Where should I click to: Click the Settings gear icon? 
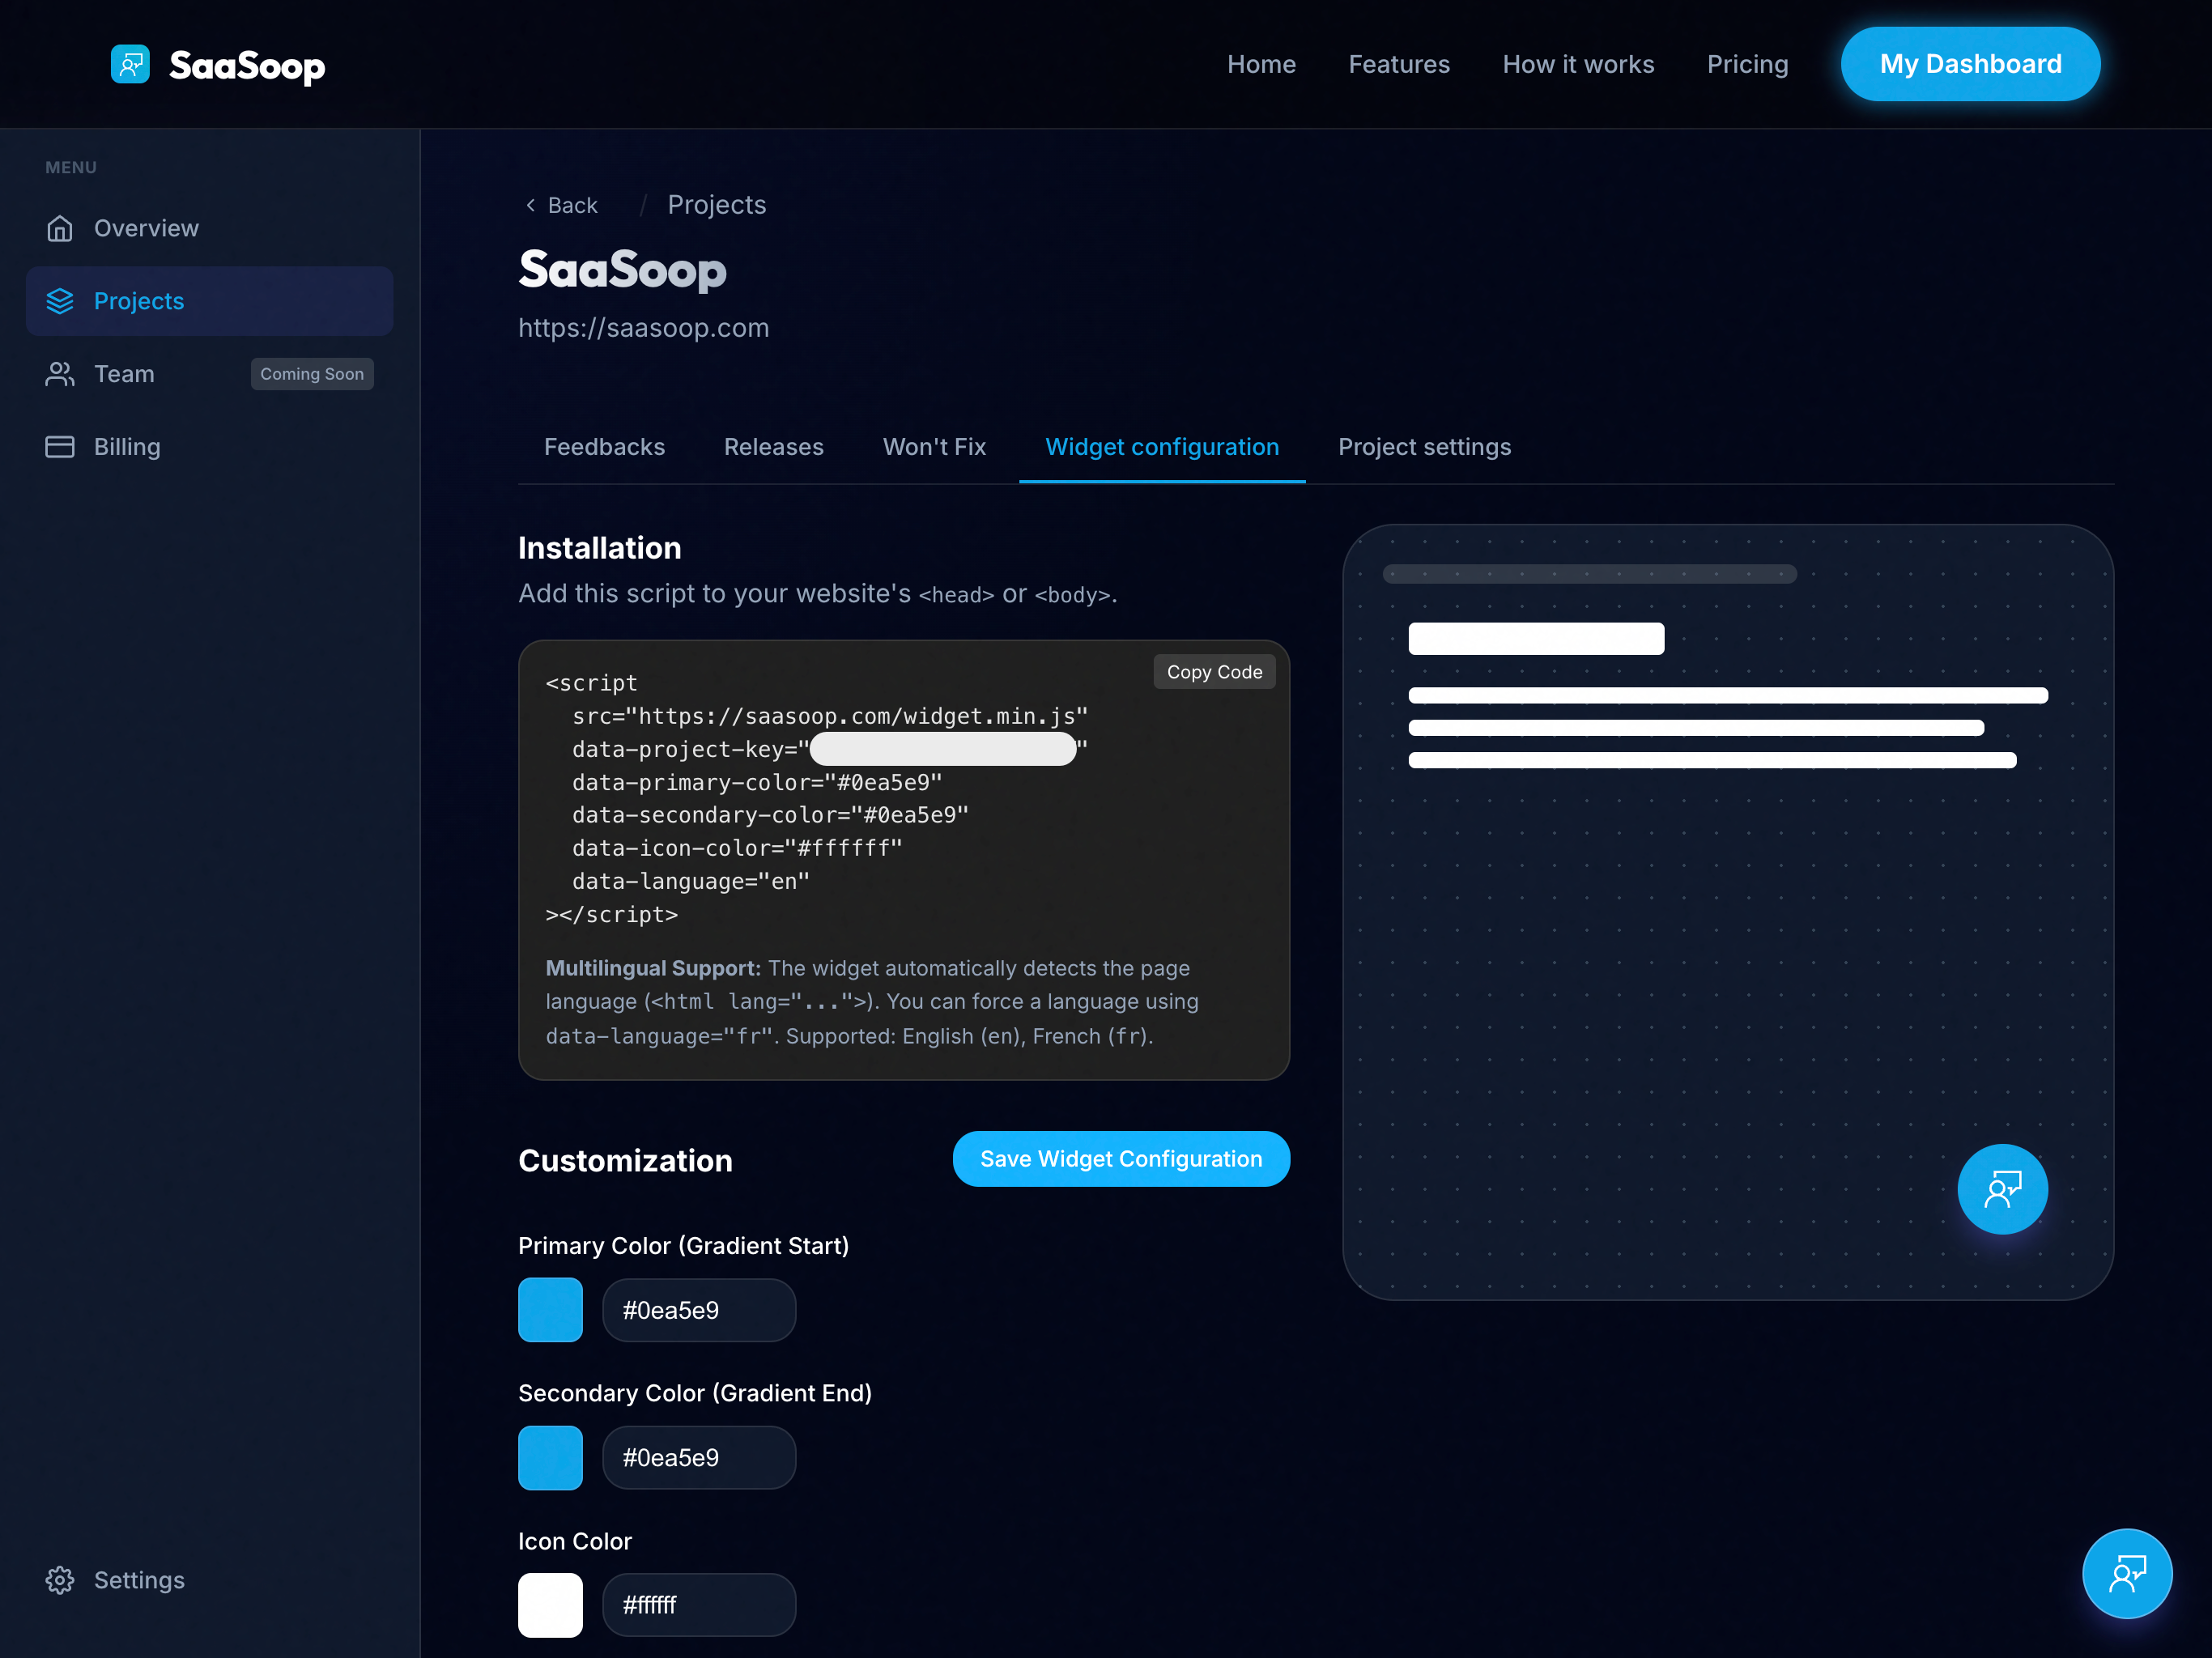pos(60,1580)
